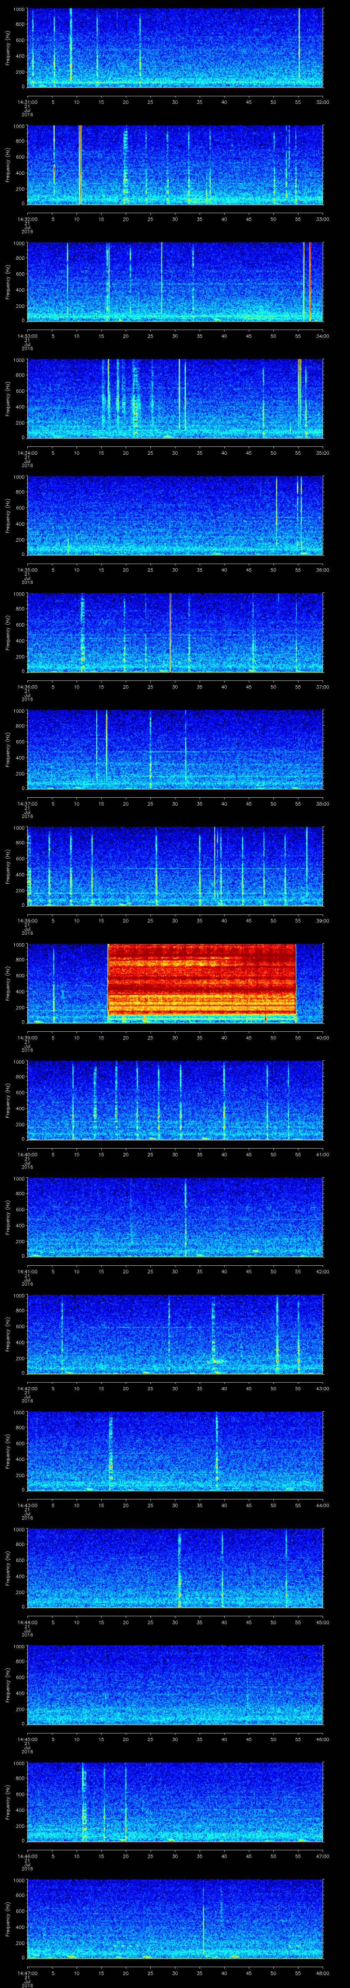Click the "43:00" end time label
The height and width of the screenshot is (1988, 350).
[x=322, y=1388]
